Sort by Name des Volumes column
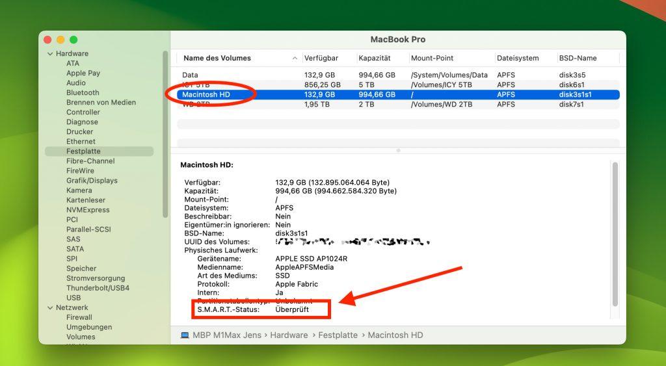666x366 pixels. coord(217,58)
